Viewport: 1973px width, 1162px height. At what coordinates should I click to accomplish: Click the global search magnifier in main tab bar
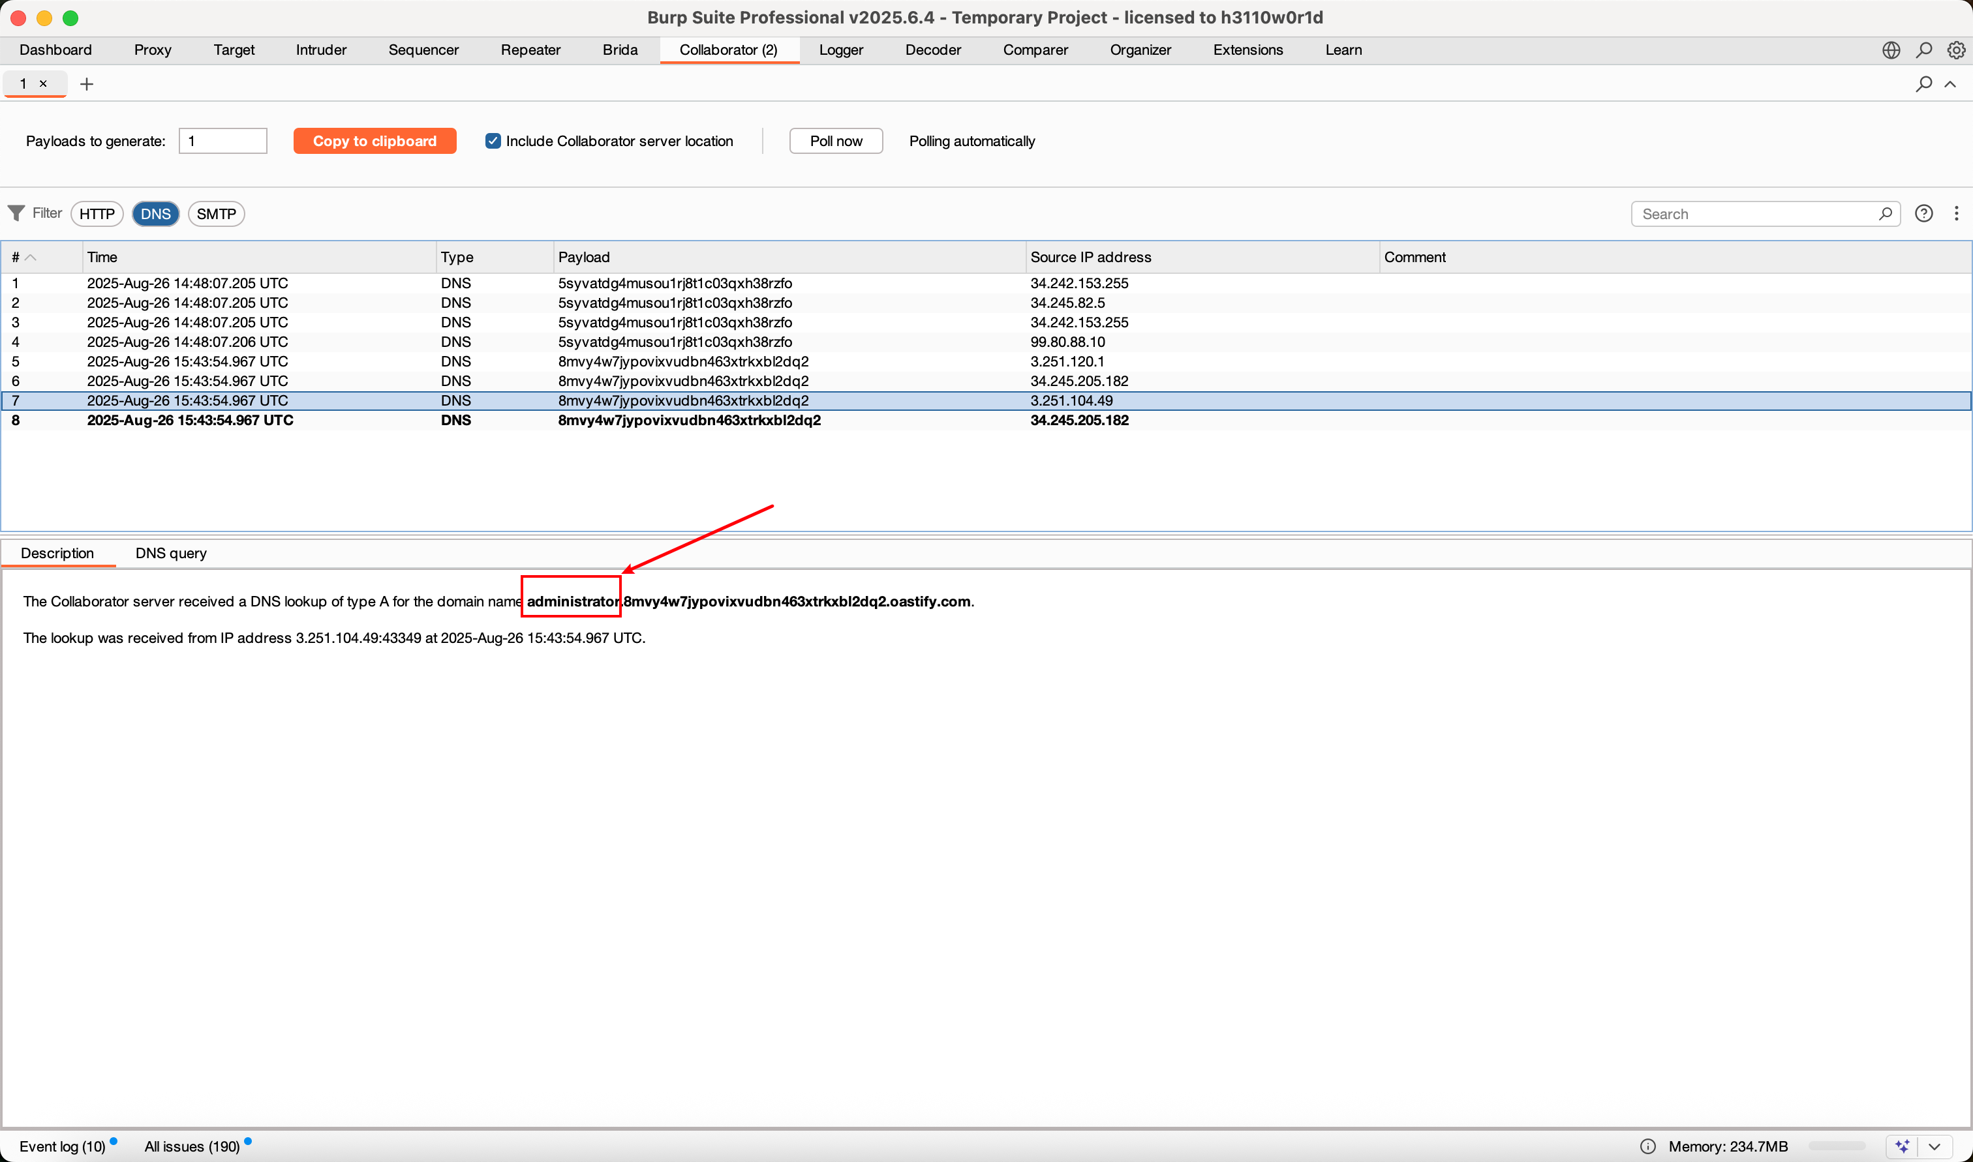1923,50
